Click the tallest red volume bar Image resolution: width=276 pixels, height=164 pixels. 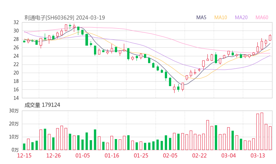point(262,131)
